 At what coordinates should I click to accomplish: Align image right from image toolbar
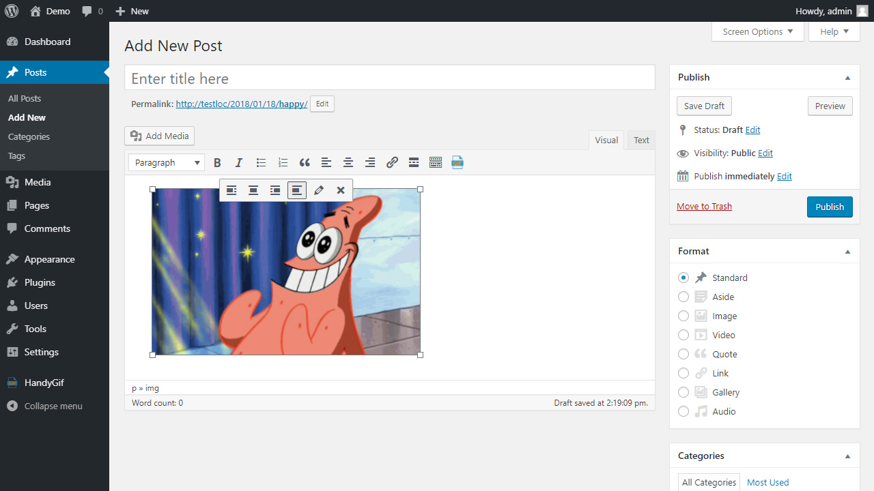[275, 190]
